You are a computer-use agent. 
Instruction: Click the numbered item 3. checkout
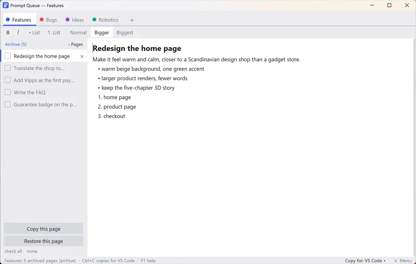(111, 116)
